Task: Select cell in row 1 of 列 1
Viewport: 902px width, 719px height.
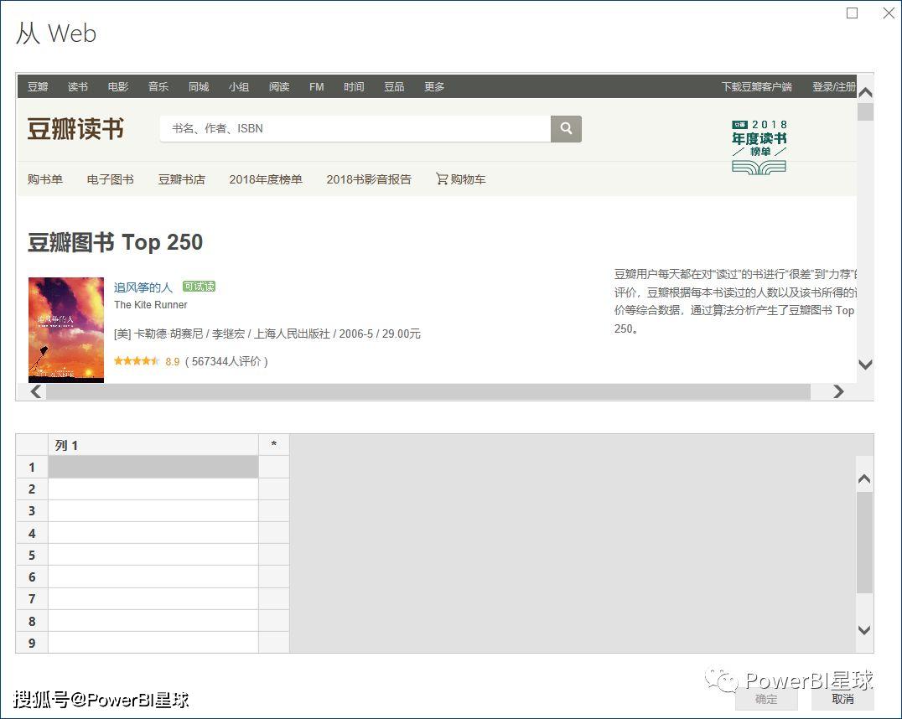Action: pos(153,467)
